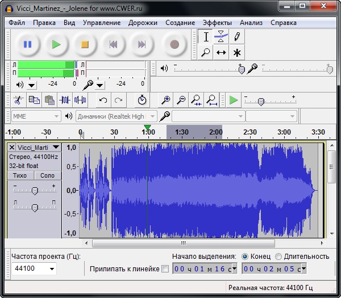
Task: Open the Дорожки menu
Action: (143, 23)
